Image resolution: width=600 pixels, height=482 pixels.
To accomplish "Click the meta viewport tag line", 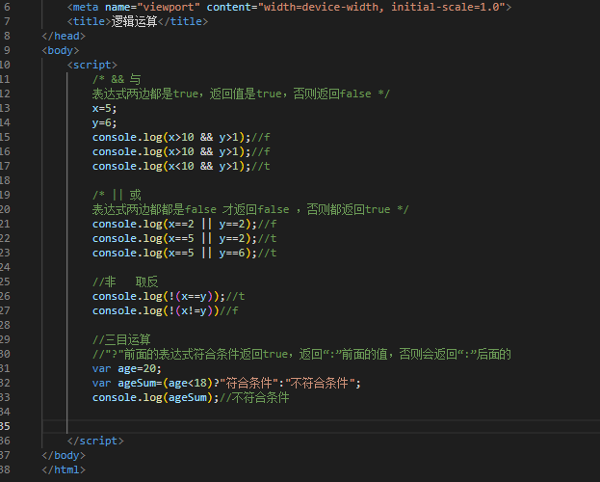I will (289, 7).
